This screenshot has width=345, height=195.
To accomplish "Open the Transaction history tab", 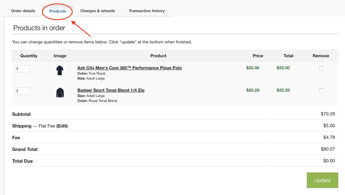I will pos(147,11).
